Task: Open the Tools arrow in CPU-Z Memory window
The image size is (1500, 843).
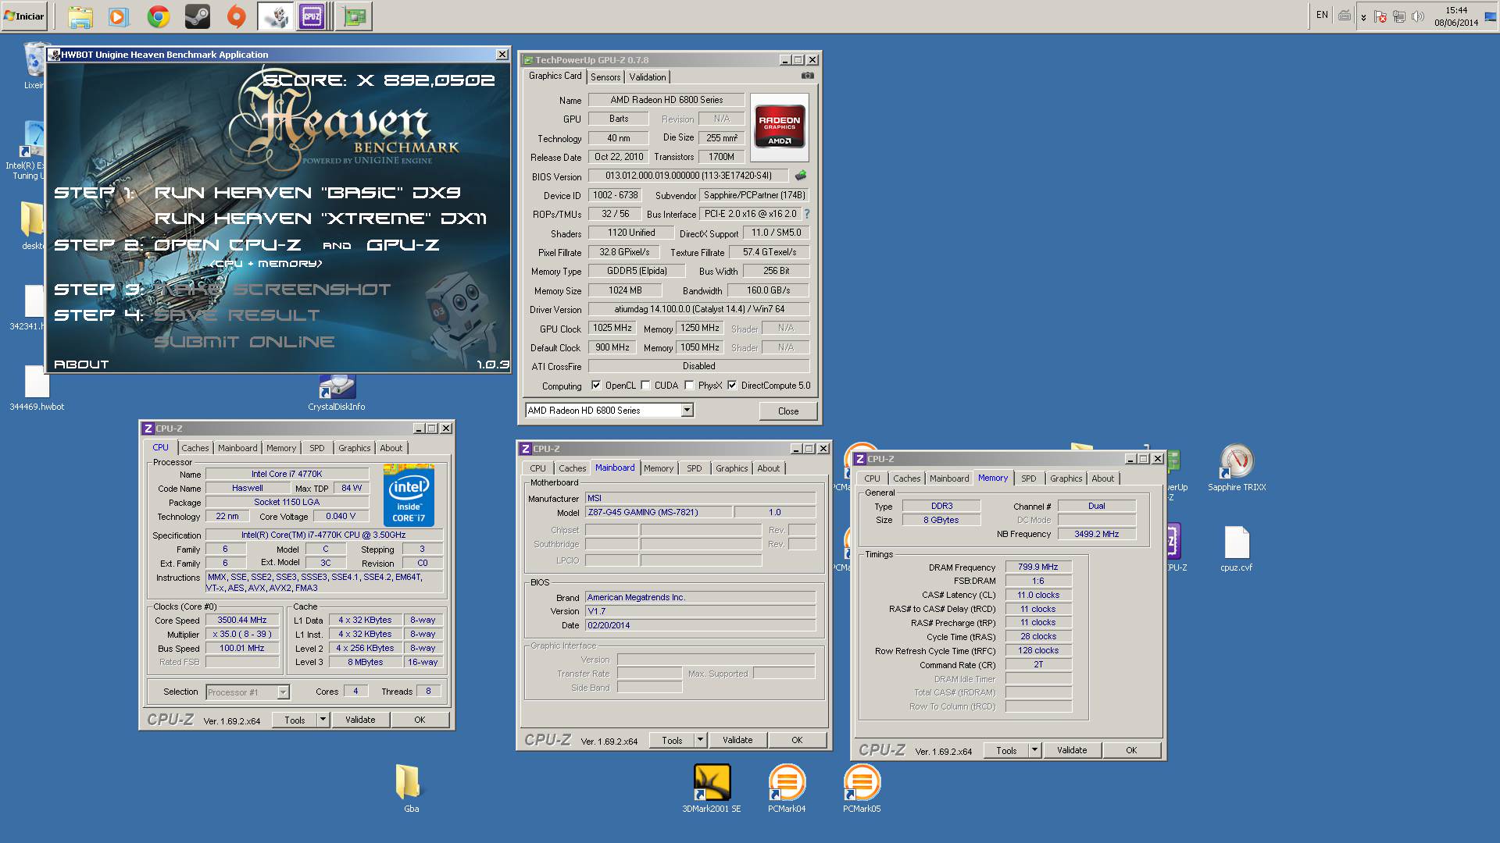Action: click(1034, 750)
